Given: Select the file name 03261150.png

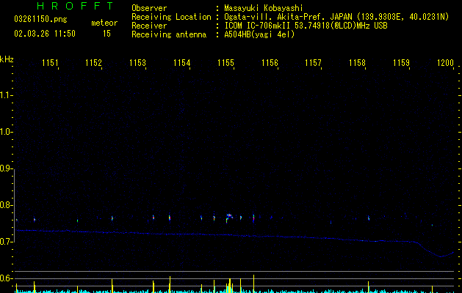Looking at the screenshot, I should click(40, 20).
